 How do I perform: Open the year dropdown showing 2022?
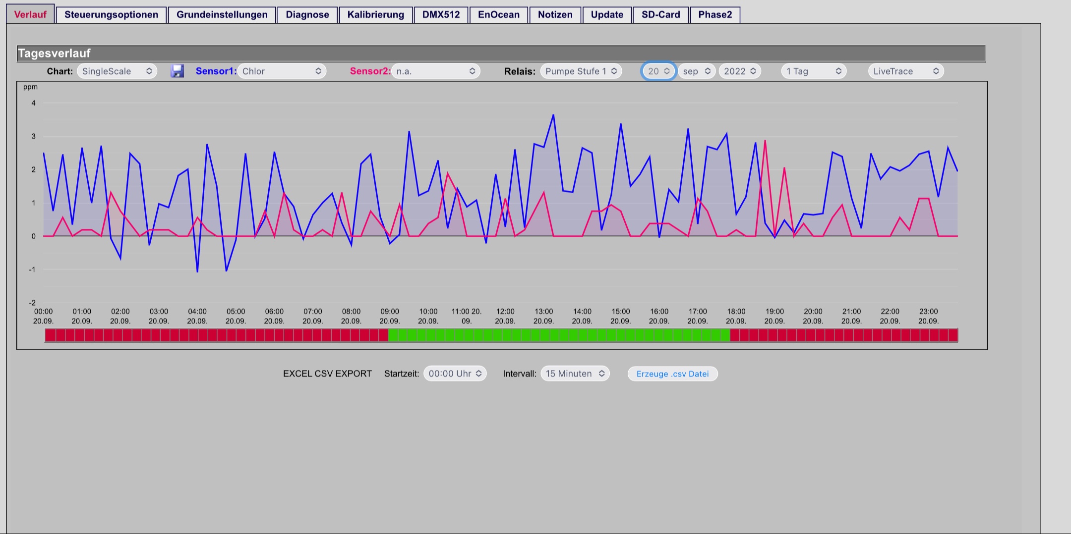tap(740, 71)
